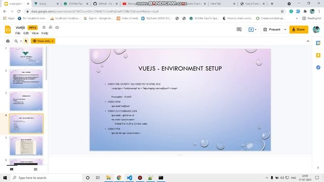Select slide 4 thumbnail
This screenshot has height=182, width=324.
click(26, 123)
